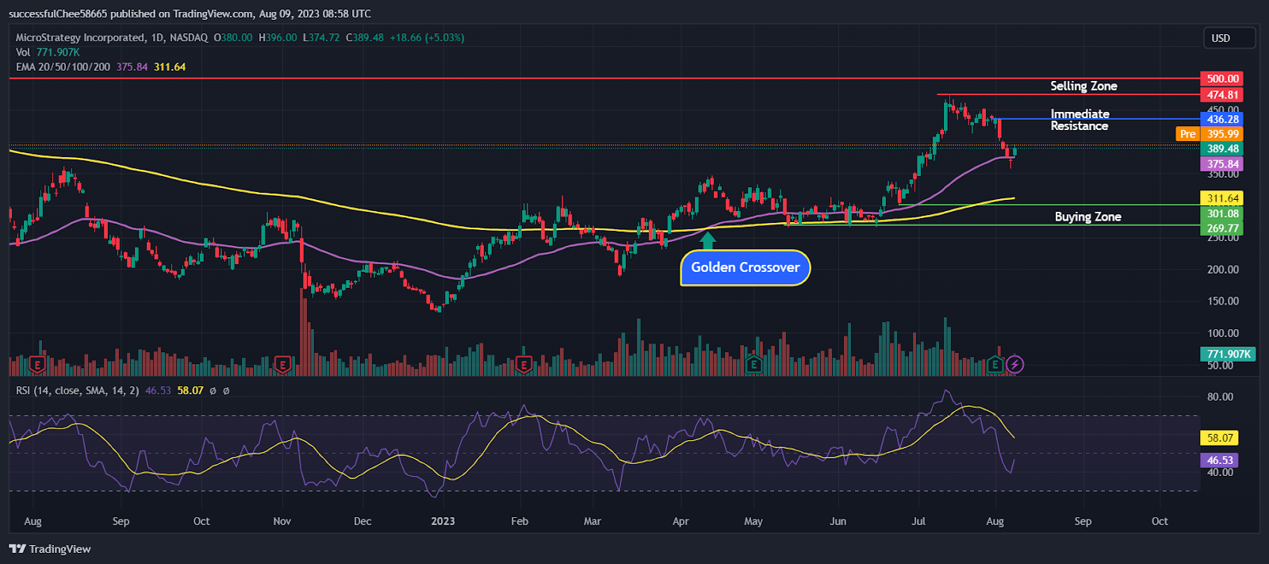The height and width of the screenshot is (564, 1269).
Task: Click the Immediate Resistance annotation
Action: pos(1079,120)
